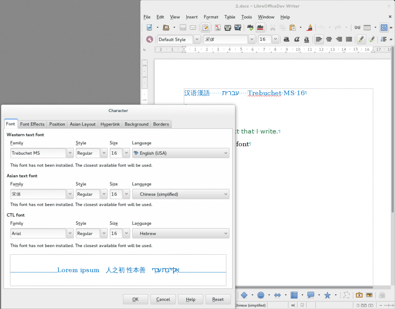Align paragraph left
Viewport: 395px width, 309px height.
pyautogui.click(x=319, y=39)
